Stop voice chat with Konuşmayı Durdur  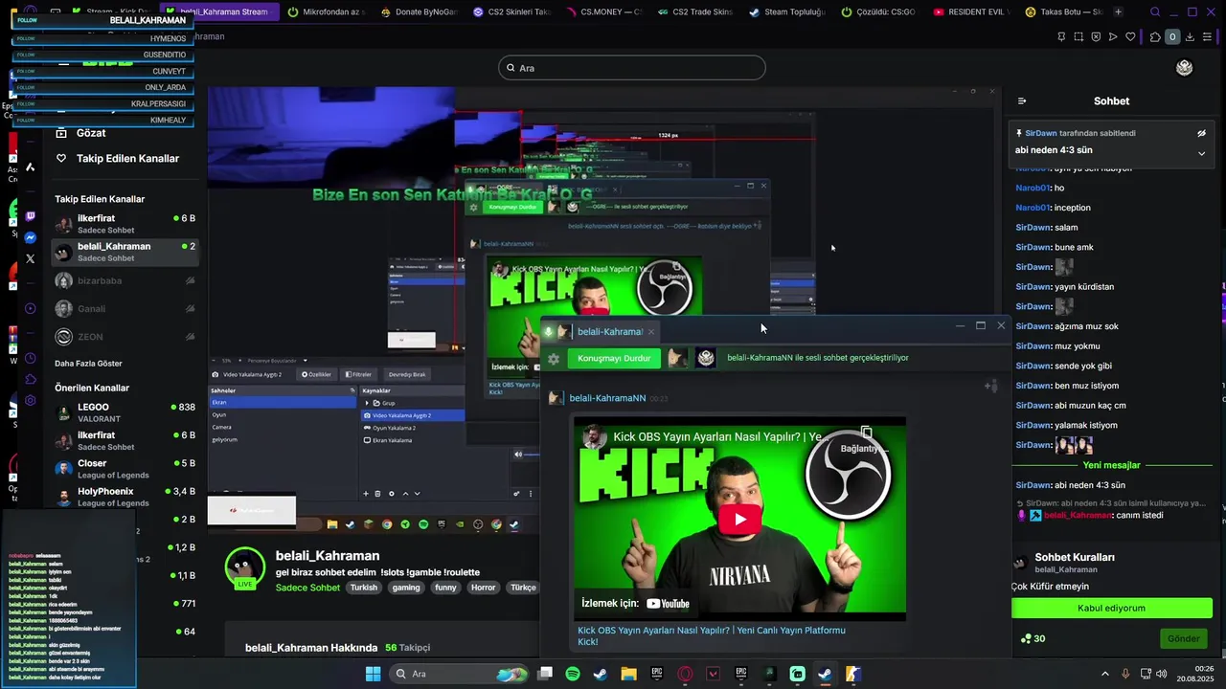click(x=613, y=358)
